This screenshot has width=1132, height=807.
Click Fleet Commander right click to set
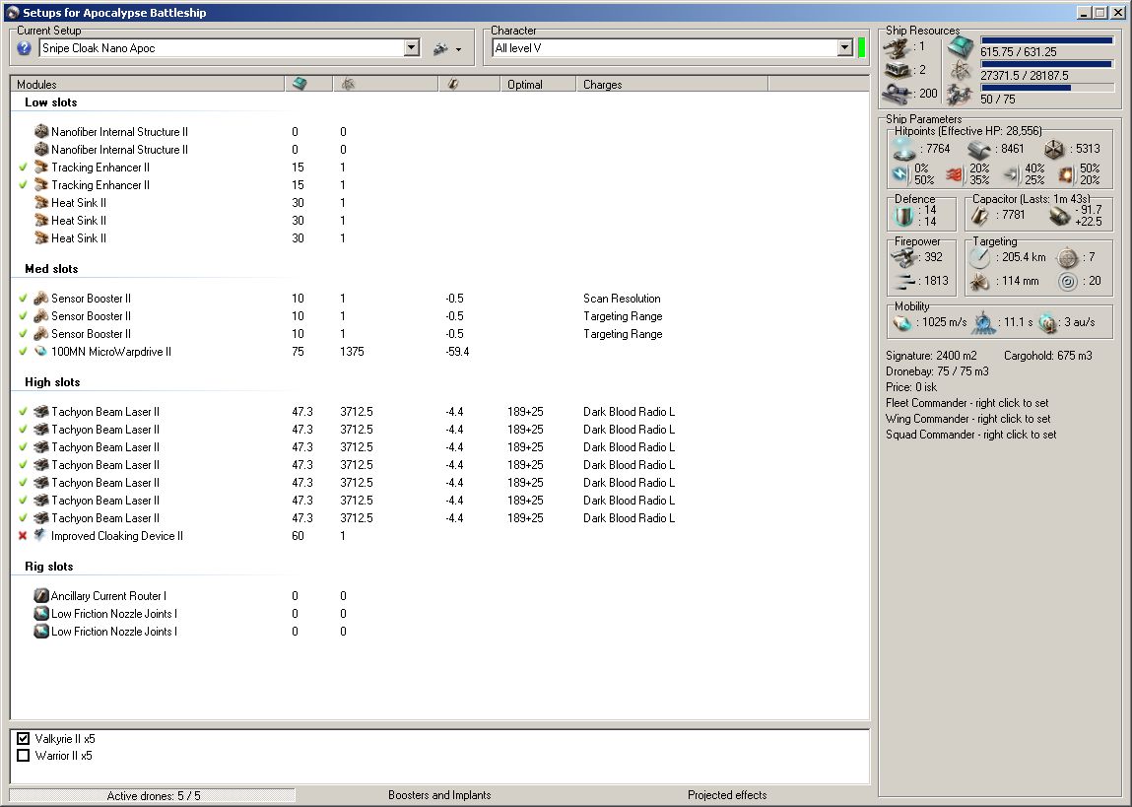pyautogui.click(x=967, y=403)
